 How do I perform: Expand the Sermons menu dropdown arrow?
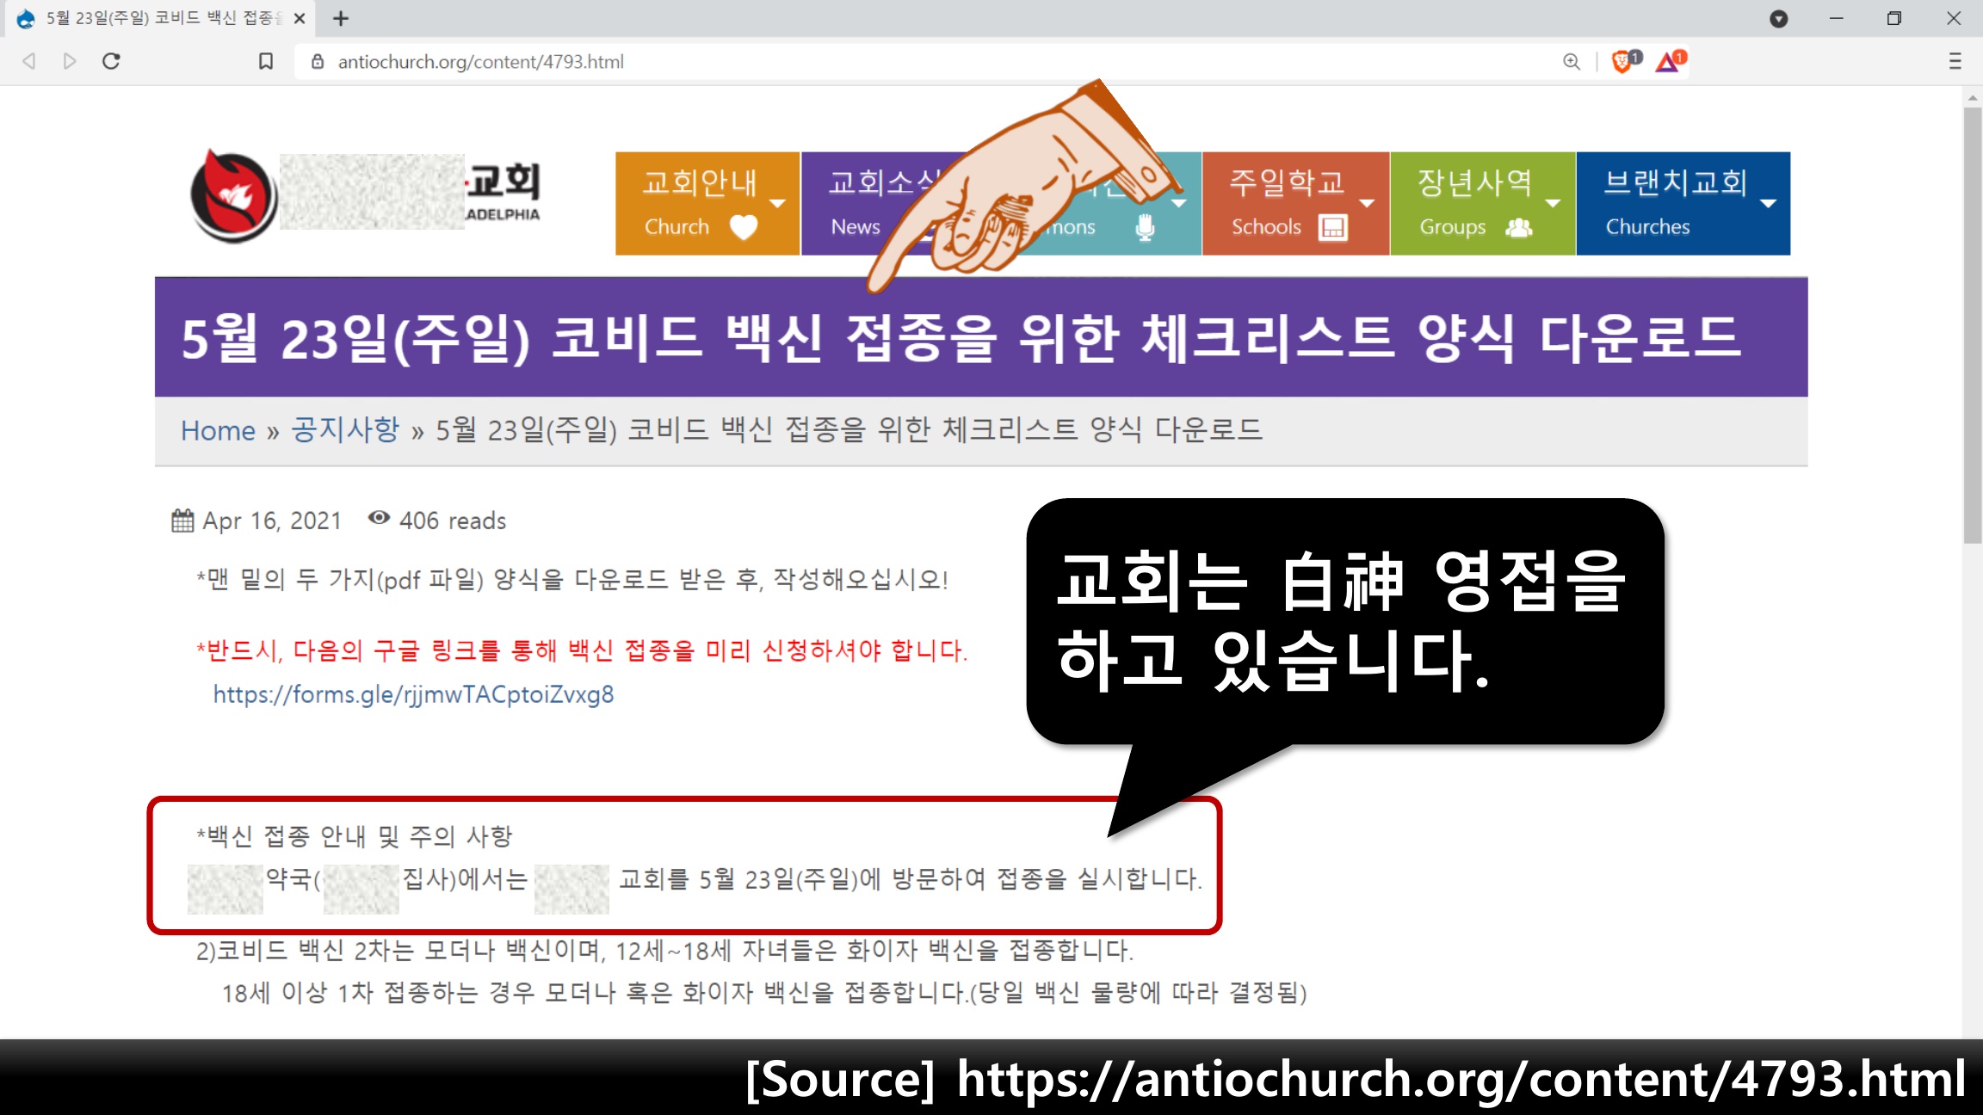coord(1179,204)
